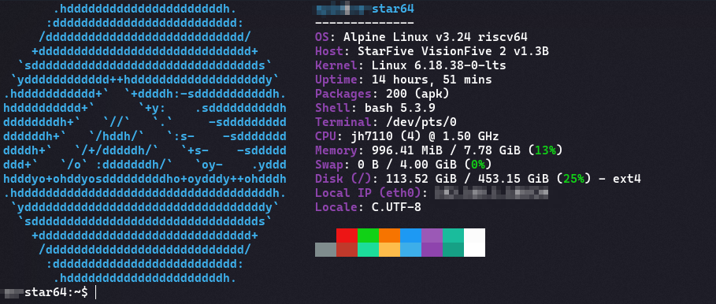This screenshot has height=304, width=716.
Task: Select '200 (apk)' packages value
Action: 417,94
